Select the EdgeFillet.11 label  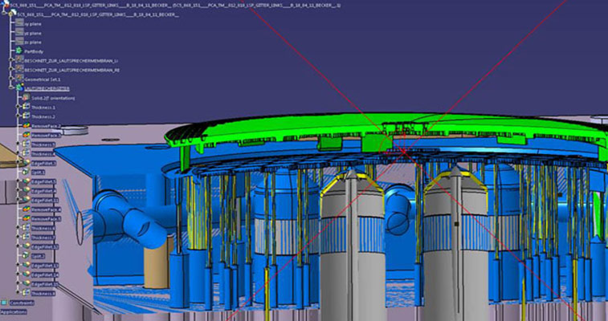point(45,201)
